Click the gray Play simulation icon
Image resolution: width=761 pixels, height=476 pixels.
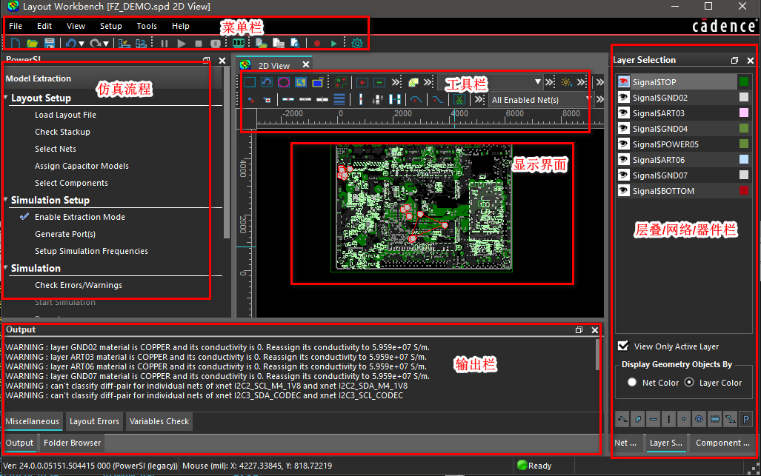pyautogui.click(x=182, y=44)
